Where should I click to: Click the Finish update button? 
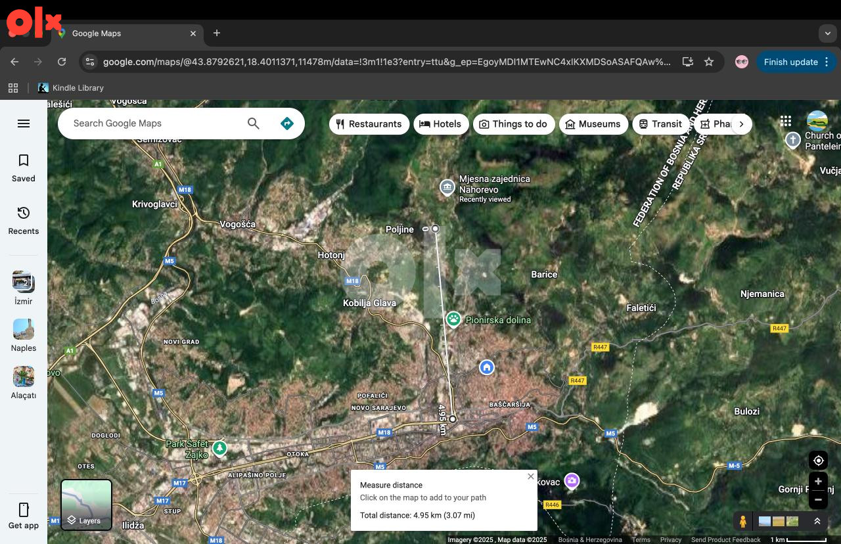(x=796, y=62)
